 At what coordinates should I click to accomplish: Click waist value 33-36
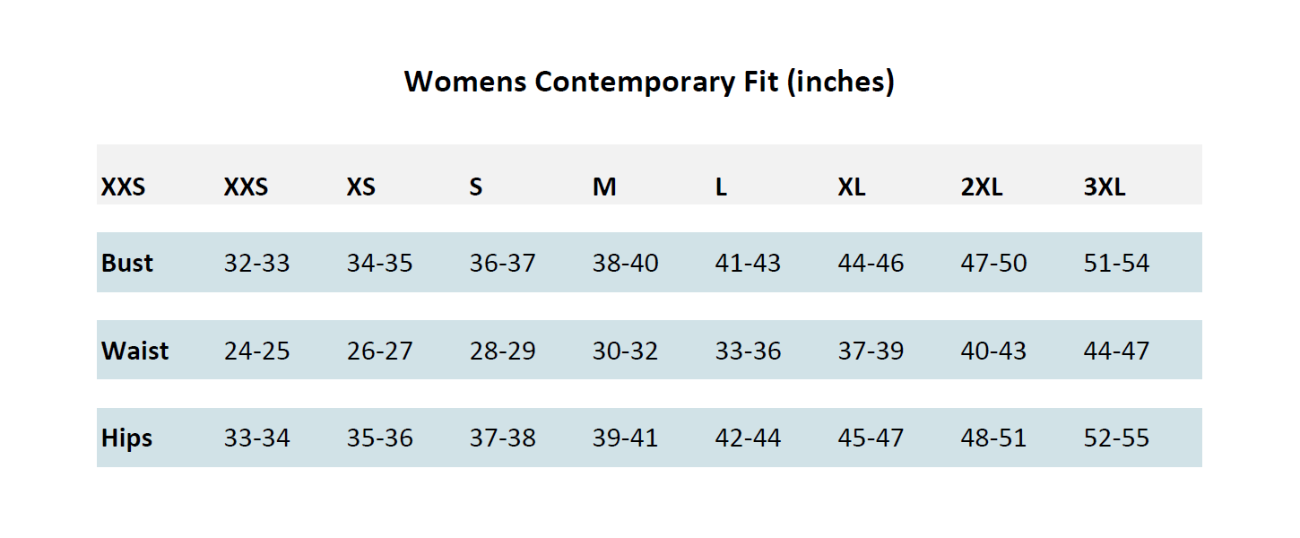tap(748, 351)
